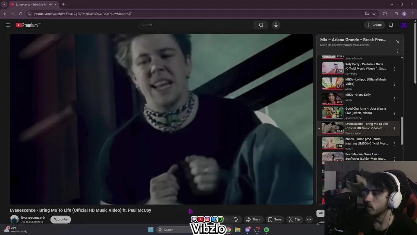
Task: Open a new browser tab
Action: (x=63, y=5)
